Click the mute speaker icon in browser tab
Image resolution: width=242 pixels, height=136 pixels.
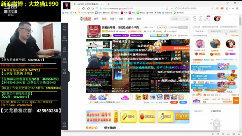click(x=102, y=4)
